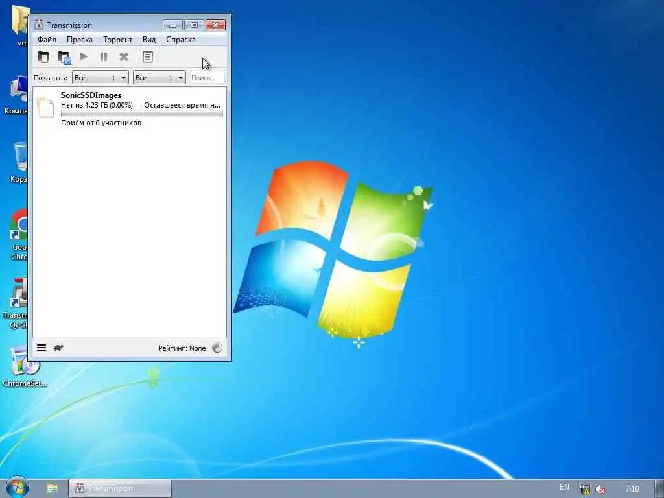Open a torrent file via toolbar icon
664x498 pixels.
[43, 57]
